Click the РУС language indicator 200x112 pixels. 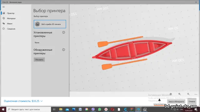click(182, 110)
